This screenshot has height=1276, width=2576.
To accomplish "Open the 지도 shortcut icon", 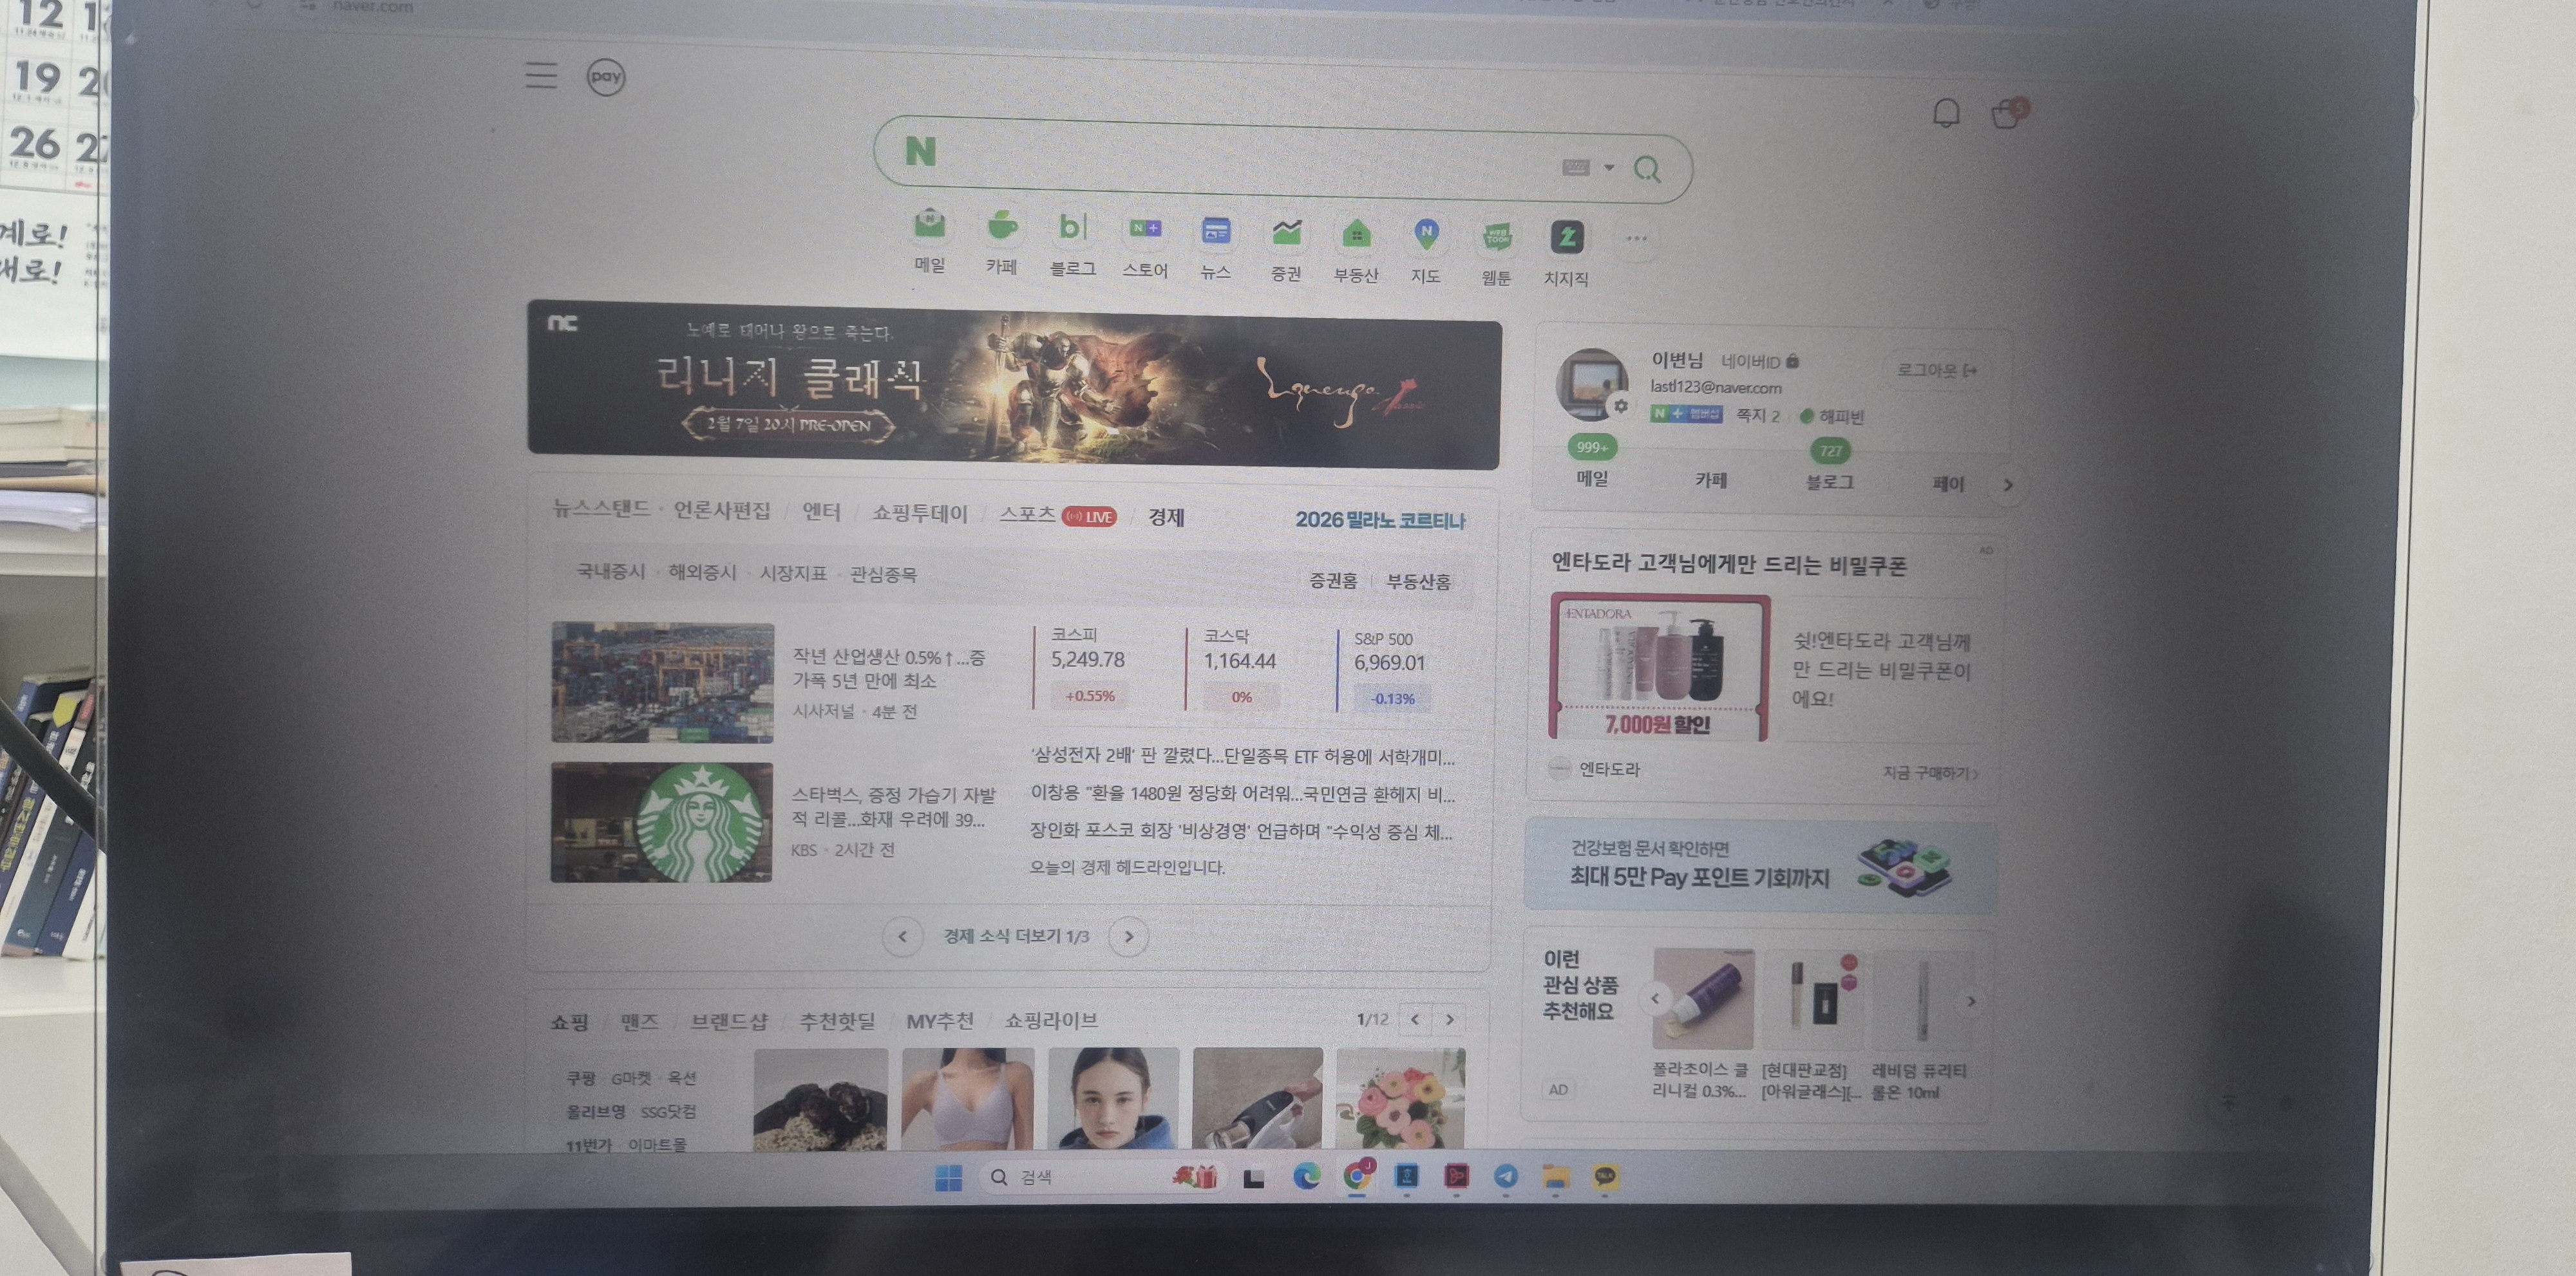I will point(1426,236).
